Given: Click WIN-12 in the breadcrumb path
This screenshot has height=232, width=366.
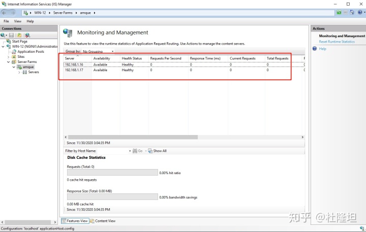Looking at the screenshot, I should [x=40, y=13].
